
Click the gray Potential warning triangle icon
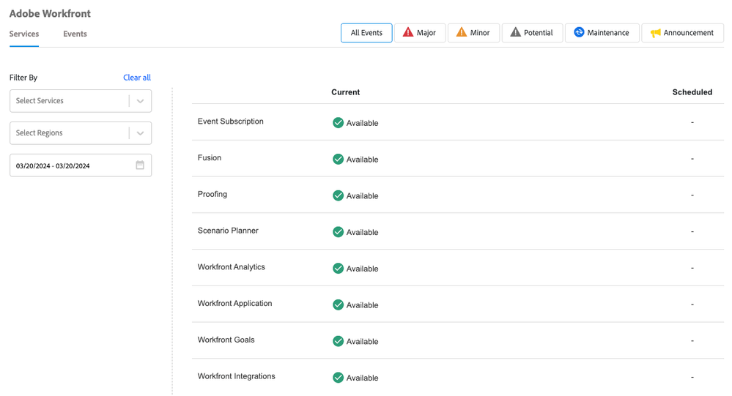tap(515, 32)
